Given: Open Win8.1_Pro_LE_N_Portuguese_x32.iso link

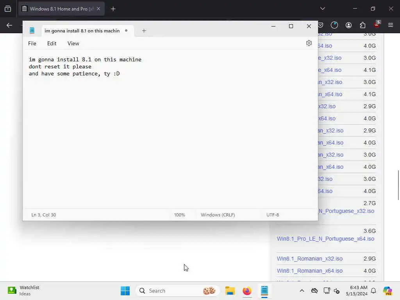Looking at the screenshot, I should [x=346, y=211].
